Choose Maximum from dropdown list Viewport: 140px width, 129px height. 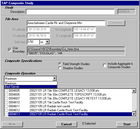pos(31,83)
